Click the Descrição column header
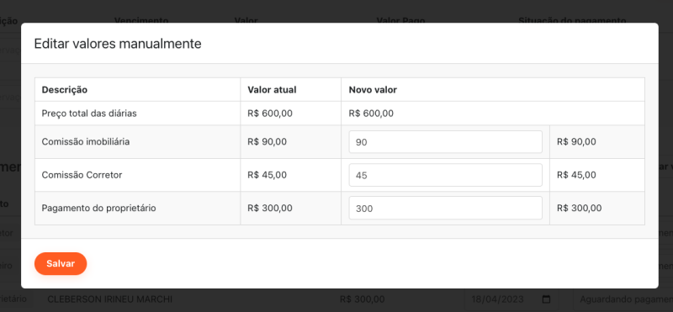The image size is (673, 312). pyautogui.click(x=65, y=90)
